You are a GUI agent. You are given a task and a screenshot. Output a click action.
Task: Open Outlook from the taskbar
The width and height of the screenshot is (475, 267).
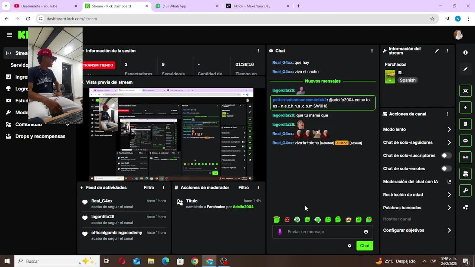(137, 261)
